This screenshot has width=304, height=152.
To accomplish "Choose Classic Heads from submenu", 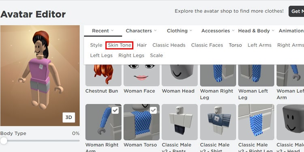I will (x=169, y=45).
